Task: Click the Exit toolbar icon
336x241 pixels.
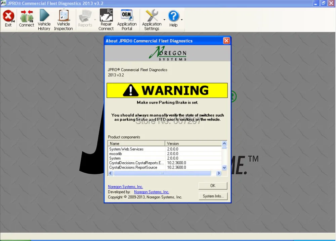Action: coord(8,18)
